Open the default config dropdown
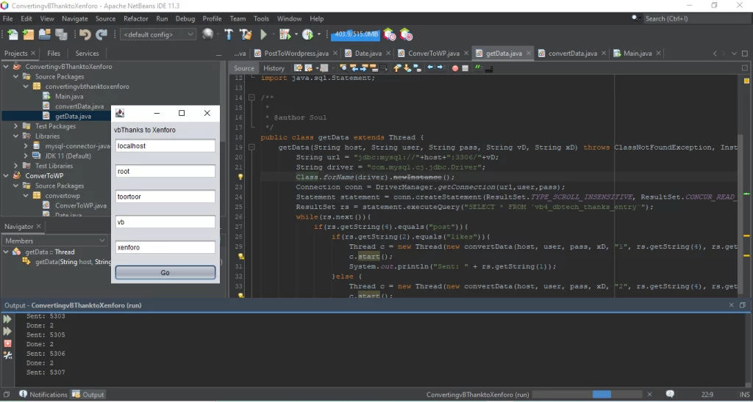Image resolution: width=753 pixels, height=402 pixels. [158, 34]
